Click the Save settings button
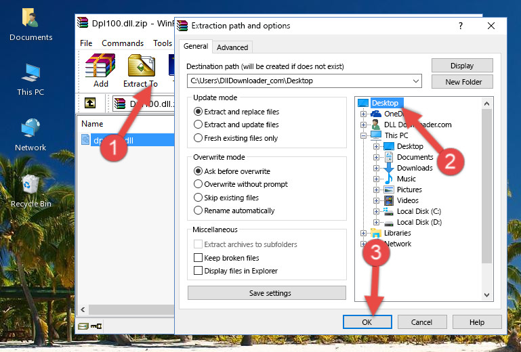The height and width of the screenshot is (352, 521). (x=267, y=293)
